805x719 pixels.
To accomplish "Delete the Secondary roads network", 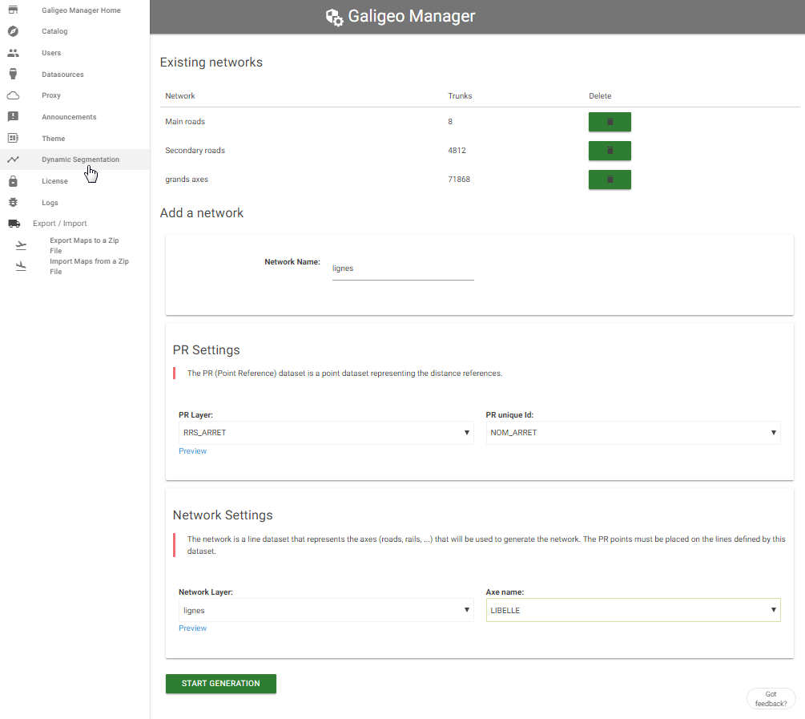I will coord(610,151).
